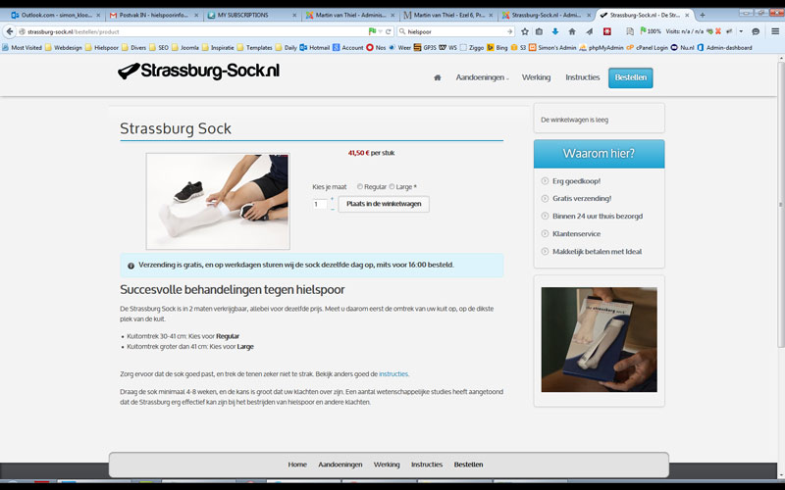
Task: Switch to the MY SUBSCRIPTIONS tab
Action: click(252, 15)
